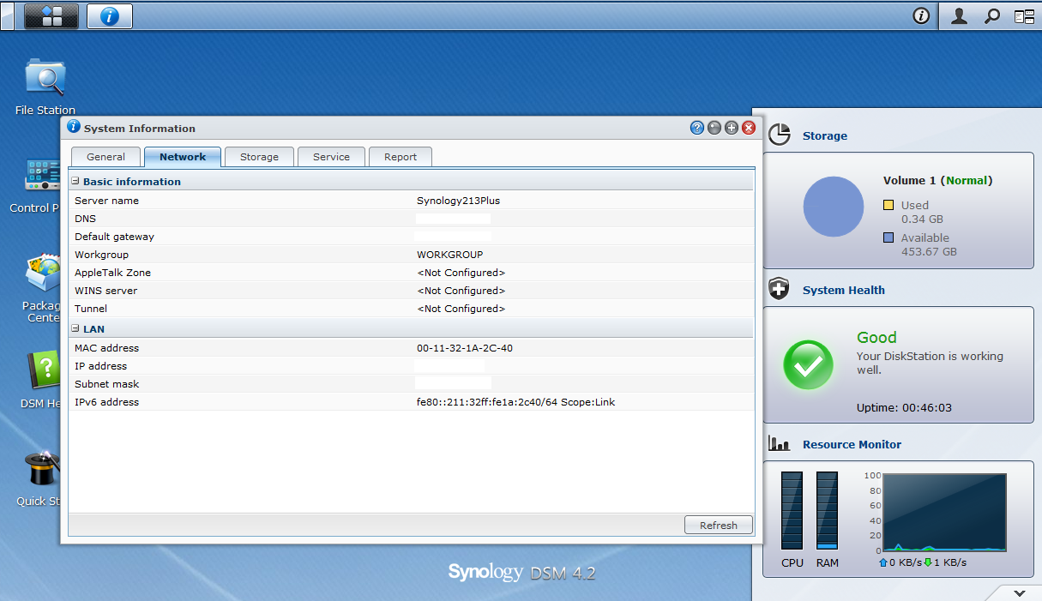Launch the Quick Start wizard icon
Image resolution: width=1042 pixels, height=601 pixels.
click(39, 478)
